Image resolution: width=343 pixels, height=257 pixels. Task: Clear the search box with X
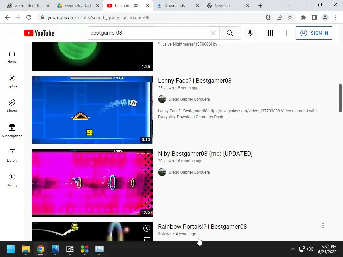coord(213,33)
